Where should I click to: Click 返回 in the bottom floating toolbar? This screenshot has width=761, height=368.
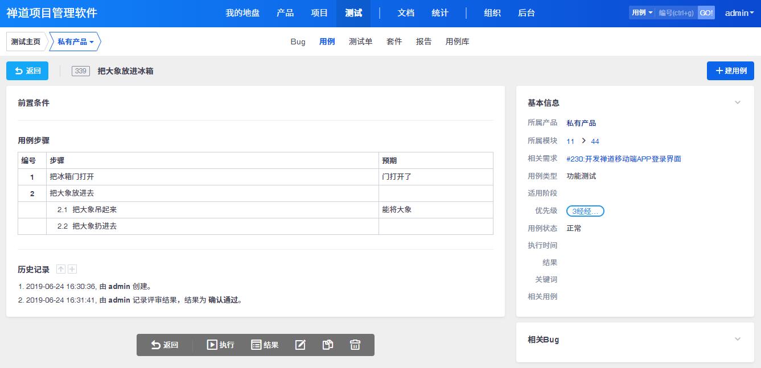coord(164,345)
